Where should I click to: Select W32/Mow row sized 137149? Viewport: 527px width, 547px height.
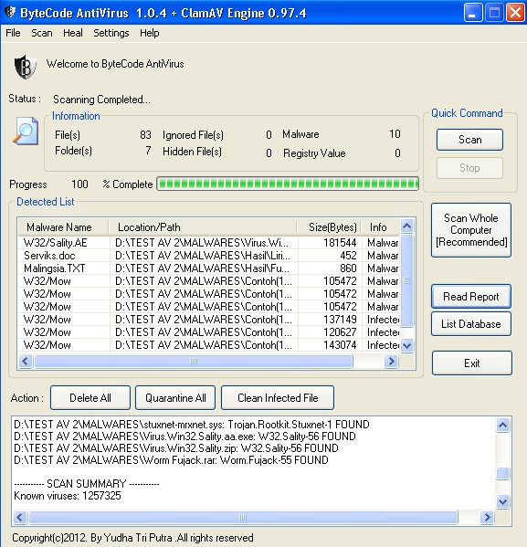(x=209, y=320)
